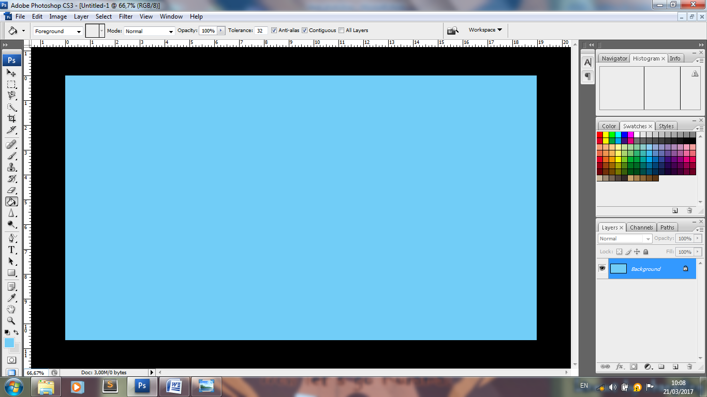This screenshot has height=397, width=707.
Task: Select the Move tool
Action: (x=11, y=73)
